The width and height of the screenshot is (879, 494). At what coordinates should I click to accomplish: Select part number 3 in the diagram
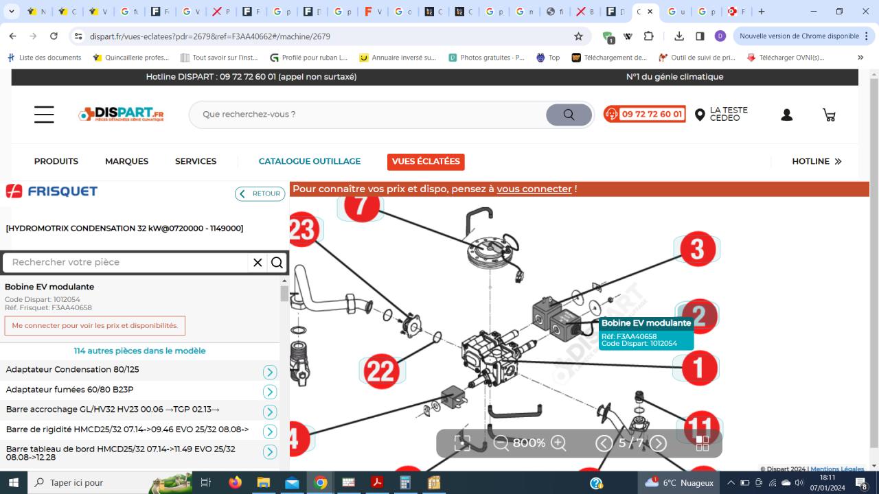point(698,248)
